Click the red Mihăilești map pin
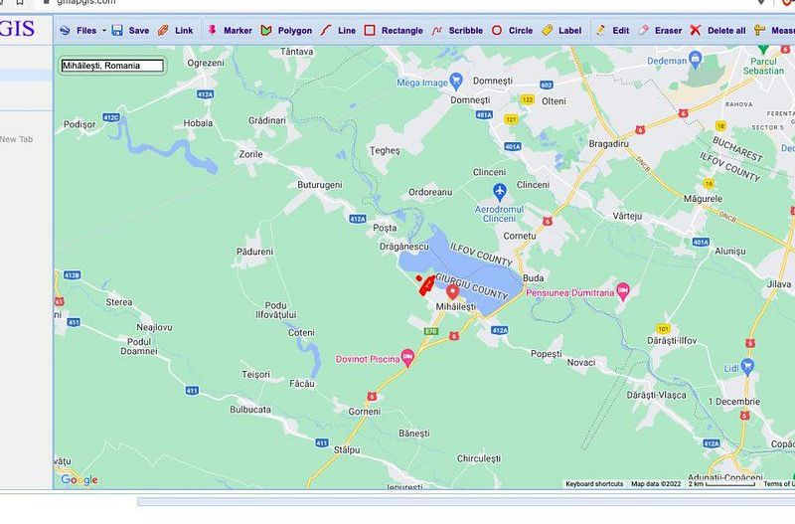Viewport: 795px width, 524px height. 453,291
